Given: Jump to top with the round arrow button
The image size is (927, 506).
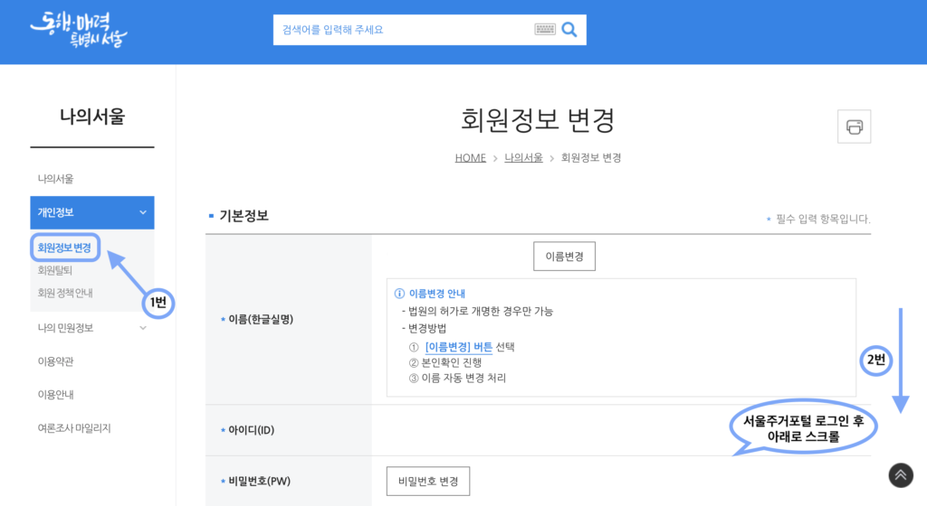Looking at the screenshot, I should click(x=901, y=475).
